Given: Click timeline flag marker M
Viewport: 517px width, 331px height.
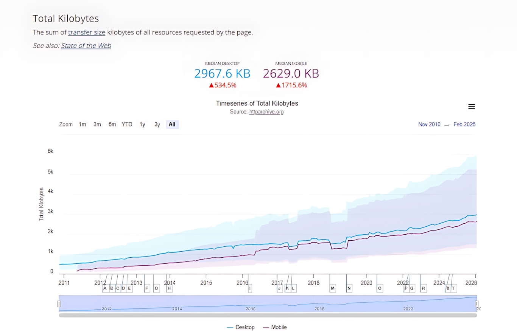Looking at the screenshot, I should pos(333,288).
